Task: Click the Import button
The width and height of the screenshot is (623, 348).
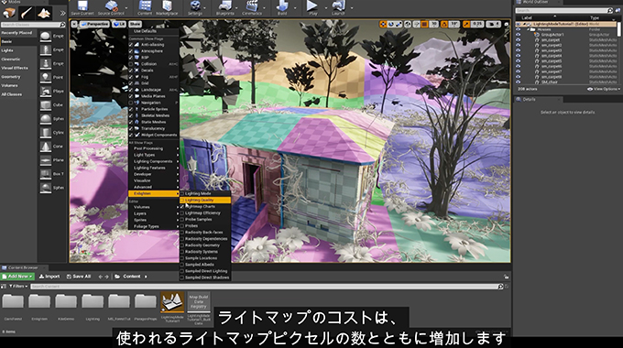Action: click(x=49, y=277)
